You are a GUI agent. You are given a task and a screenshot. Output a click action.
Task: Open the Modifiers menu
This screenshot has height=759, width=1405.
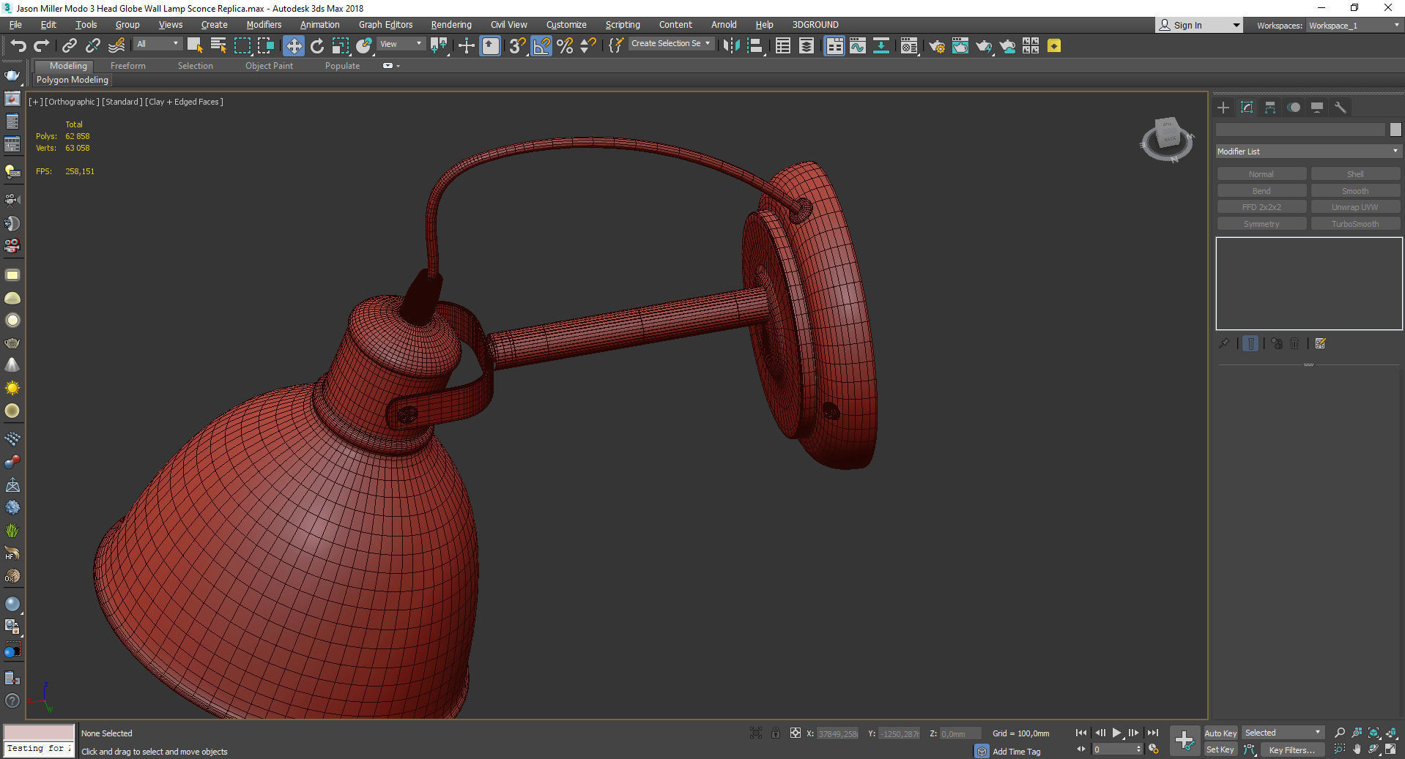click(264, 25)
